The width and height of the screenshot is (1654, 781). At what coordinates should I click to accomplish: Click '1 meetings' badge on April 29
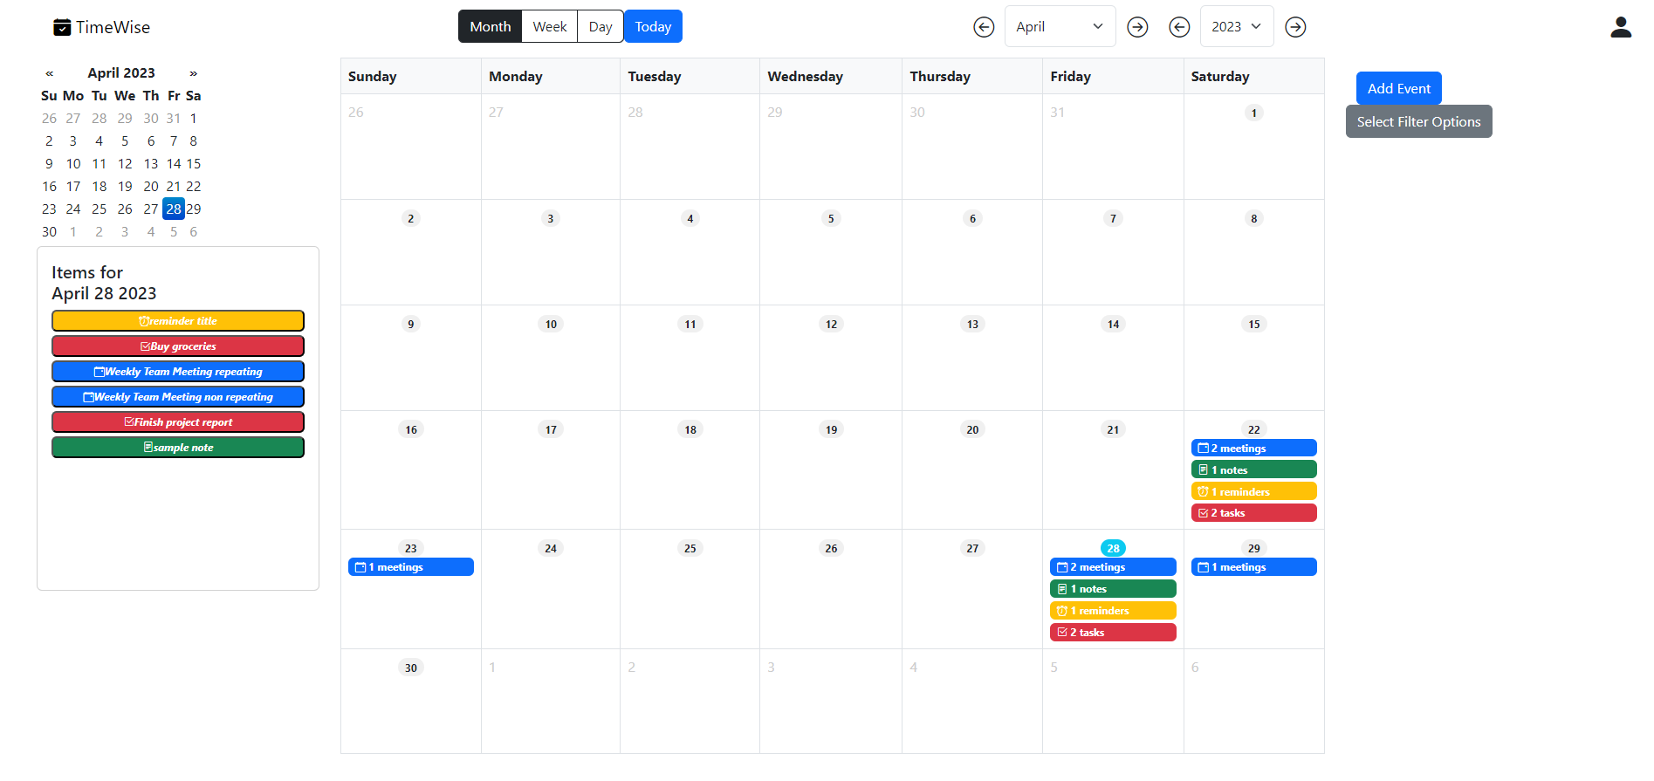[x=1254, y=567]
